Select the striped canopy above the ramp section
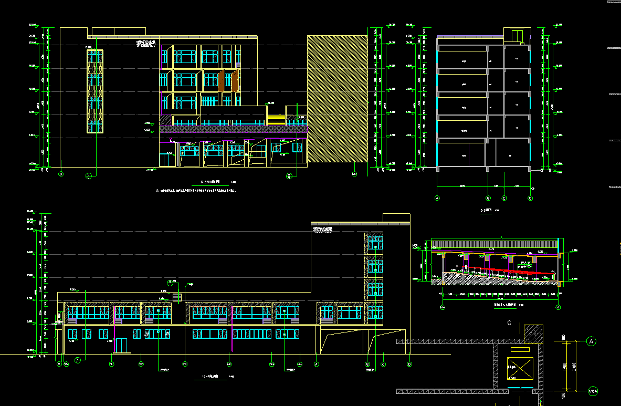 493,244
